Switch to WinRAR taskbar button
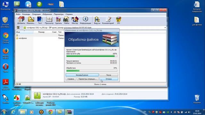Screen dimensions: 205x115 click(x=69, y=112)
